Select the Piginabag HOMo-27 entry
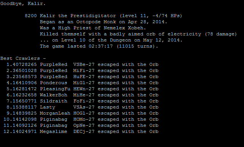 (x=81, y=119)
